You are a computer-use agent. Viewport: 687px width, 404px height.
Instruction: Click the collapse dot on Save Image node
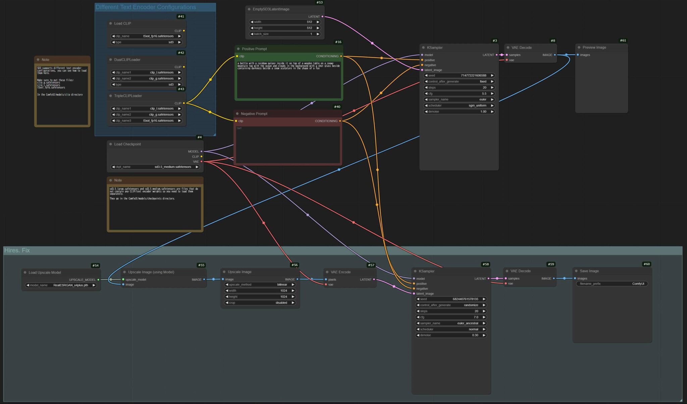tap(576, 271)
